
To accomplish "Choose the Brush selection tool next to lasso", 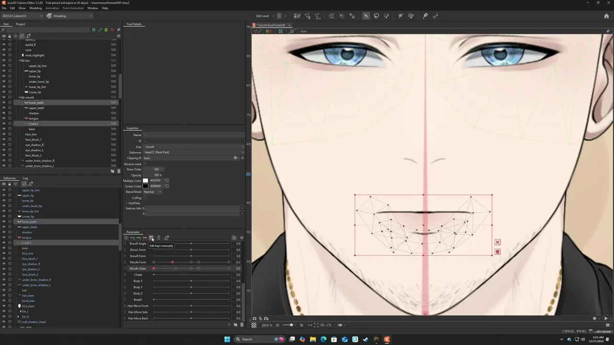I will [387, 16].
